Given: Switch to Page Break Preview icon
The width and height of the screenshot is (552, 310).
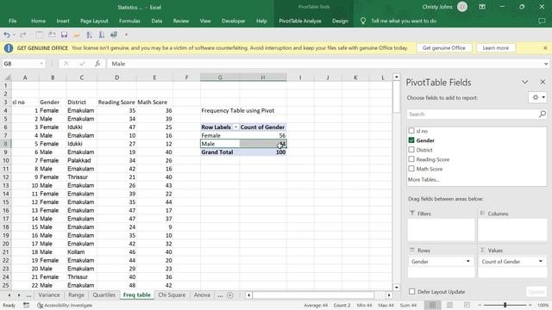Looking at the screenshot, I should (467, 305).
